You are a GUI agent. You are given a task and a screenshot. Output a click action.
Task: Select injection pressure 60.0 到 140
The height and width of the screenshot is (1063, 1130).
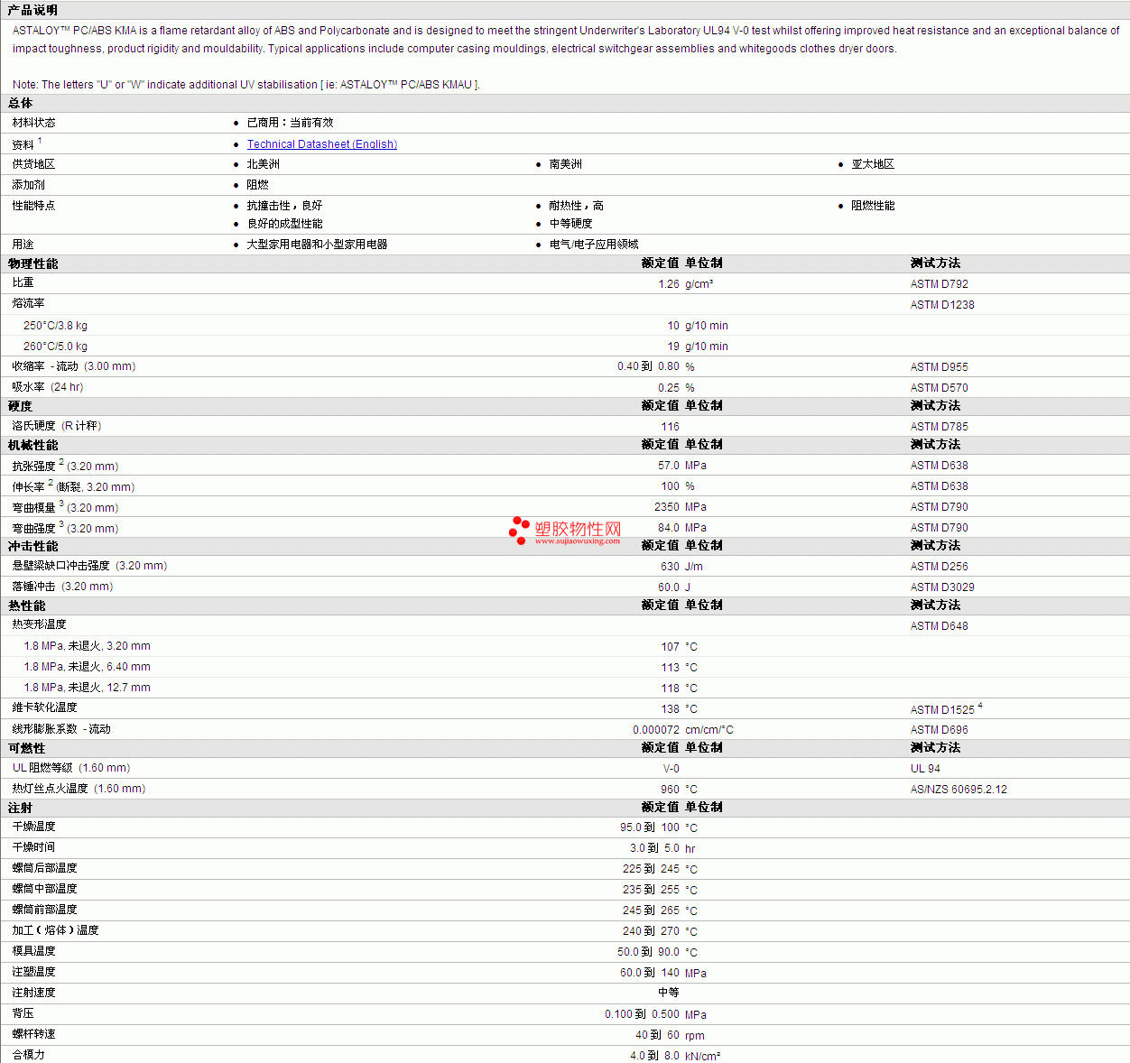click(x=650, y=973)
